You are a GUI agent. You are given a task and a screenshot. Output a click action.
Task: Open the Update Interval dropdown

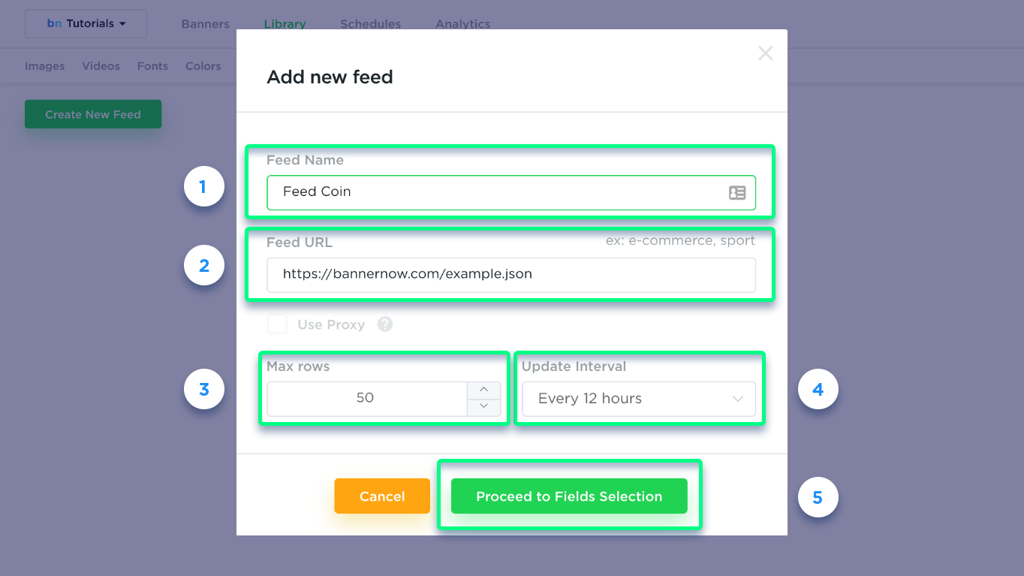[x=639, y=399]
